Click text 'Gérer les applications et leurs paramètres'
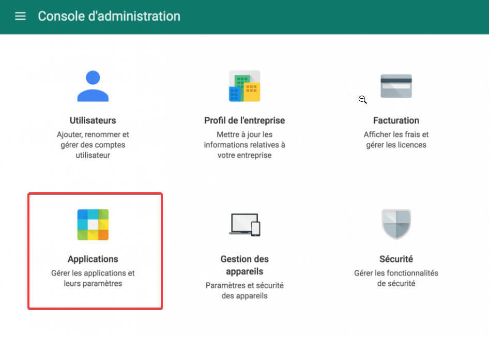The height and width of the screenshot is (337, 489). coord(93,278)
